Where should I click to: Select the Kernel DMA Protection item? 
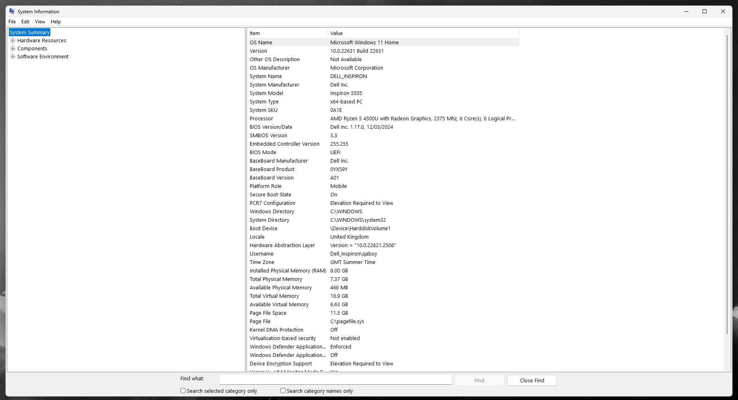(276, 330)
